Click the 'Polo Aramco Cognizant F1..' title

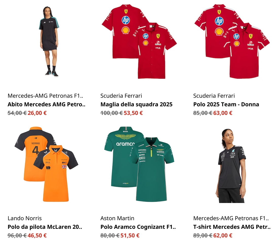point(138,227)
